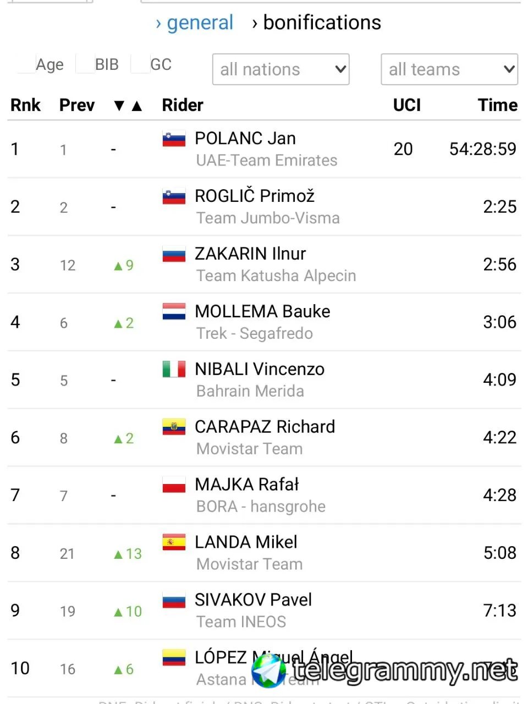Click the Italian flag next to NIBALI Vincenzo

point(174,369)
